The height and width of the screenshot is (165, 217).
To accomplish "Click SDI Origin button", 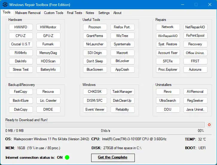I will pyautogui.click(x=95, y=53).
